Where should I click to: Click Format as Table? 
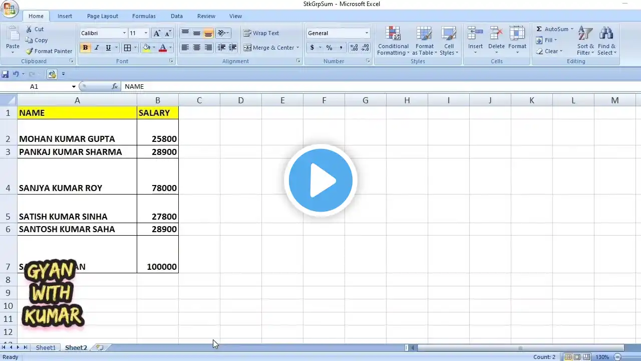[425, 41]
